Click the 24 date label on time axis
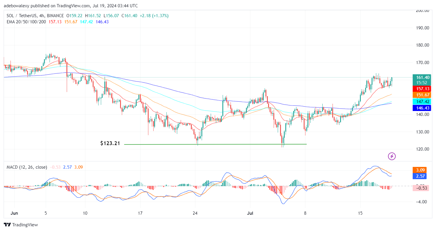Screen dimensions: 436x231 195,213
